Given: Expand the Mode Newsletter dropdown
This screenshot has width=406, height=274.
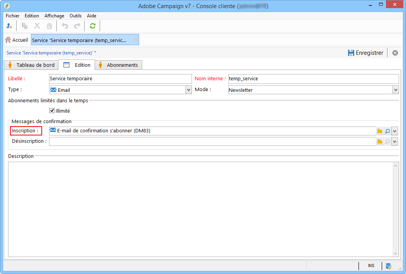Looking at the screenshot, I should coord(396,90).
